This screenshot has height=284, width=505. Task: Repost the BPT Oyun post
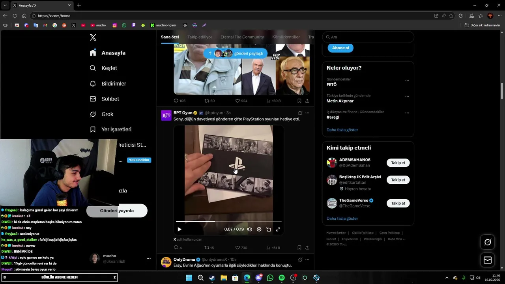(209, 248)
